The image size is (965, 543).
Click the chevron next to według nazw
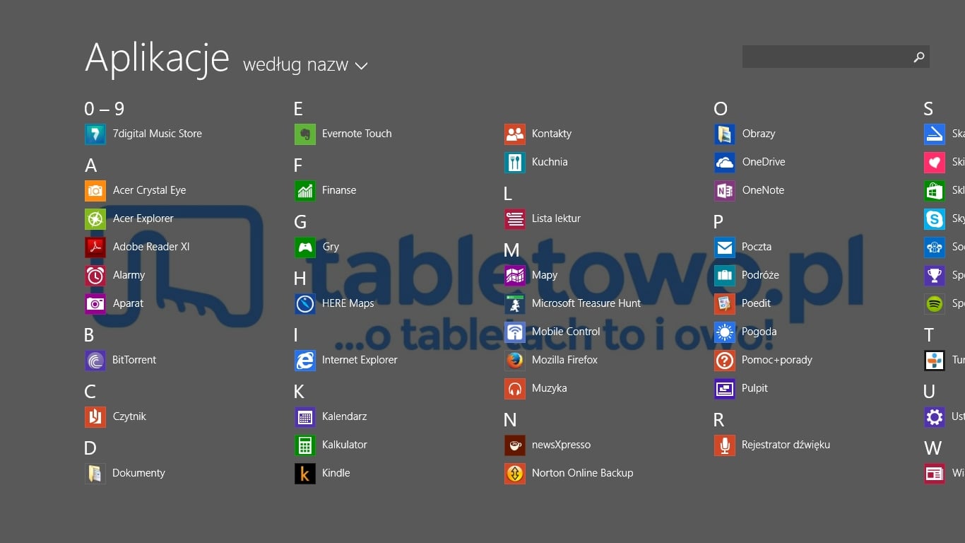click(x=361, y=66)
